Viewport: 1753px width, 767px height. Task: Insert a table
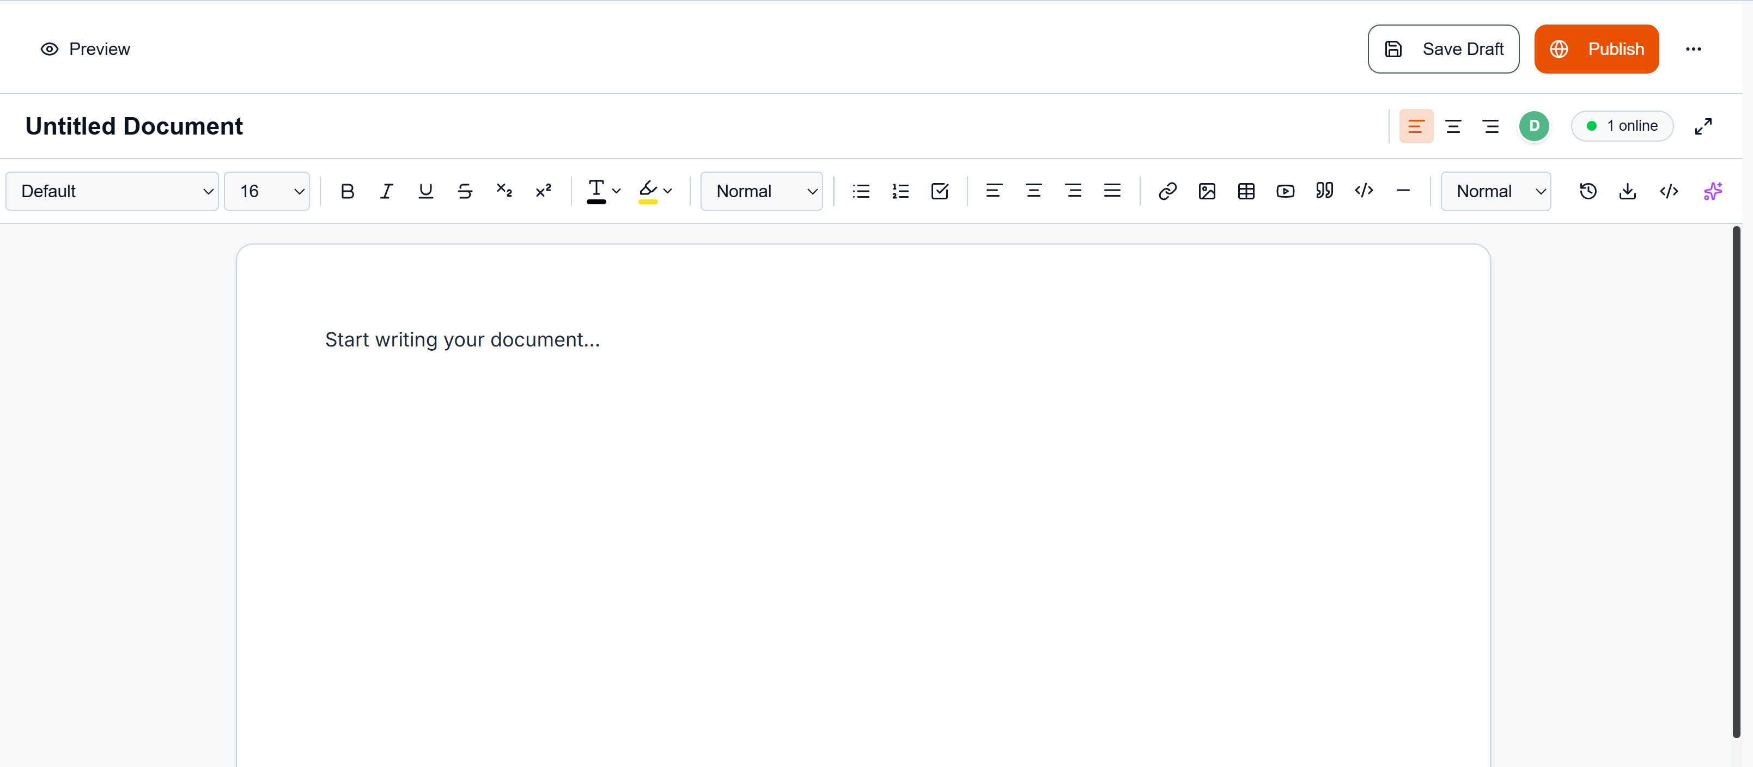point(1245,191)
